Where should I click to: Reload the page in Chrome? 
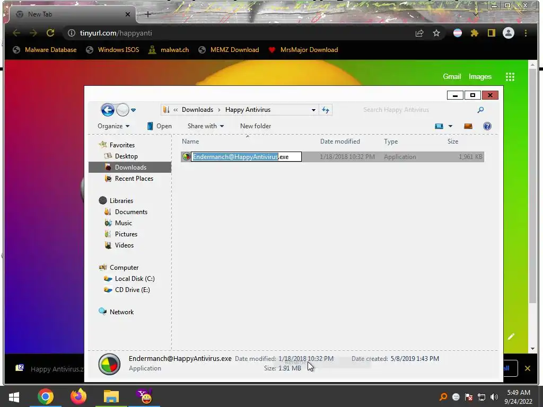click(x=50, y=33)
